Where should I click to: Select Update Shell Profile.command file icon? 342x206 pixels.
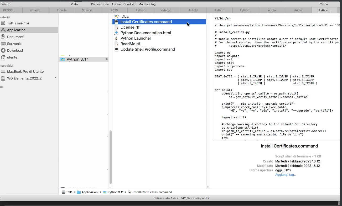117,49
